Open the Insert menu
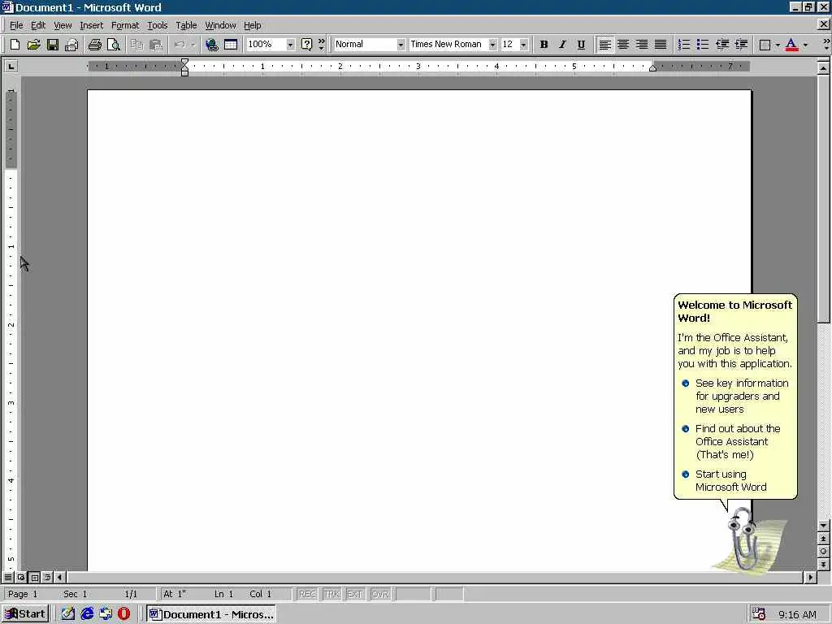Image resolution: width=832 pixels, height=624 pixels. pyautogui.click(x=91, y=25)
